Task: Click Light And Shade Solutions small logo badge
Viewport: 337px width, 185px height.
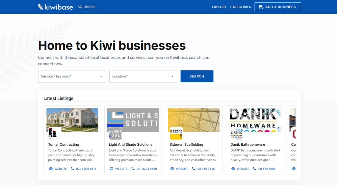Action: (116, 134)
